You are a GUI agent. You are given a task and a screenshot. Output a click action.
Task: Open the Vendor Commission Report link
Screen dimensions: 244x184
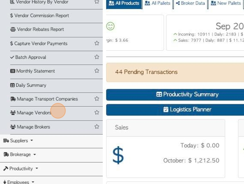click(40, 15)
